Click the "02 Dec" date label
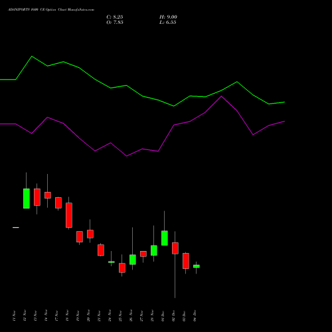The height and width of the screenshot is (332, 332). 173,315
